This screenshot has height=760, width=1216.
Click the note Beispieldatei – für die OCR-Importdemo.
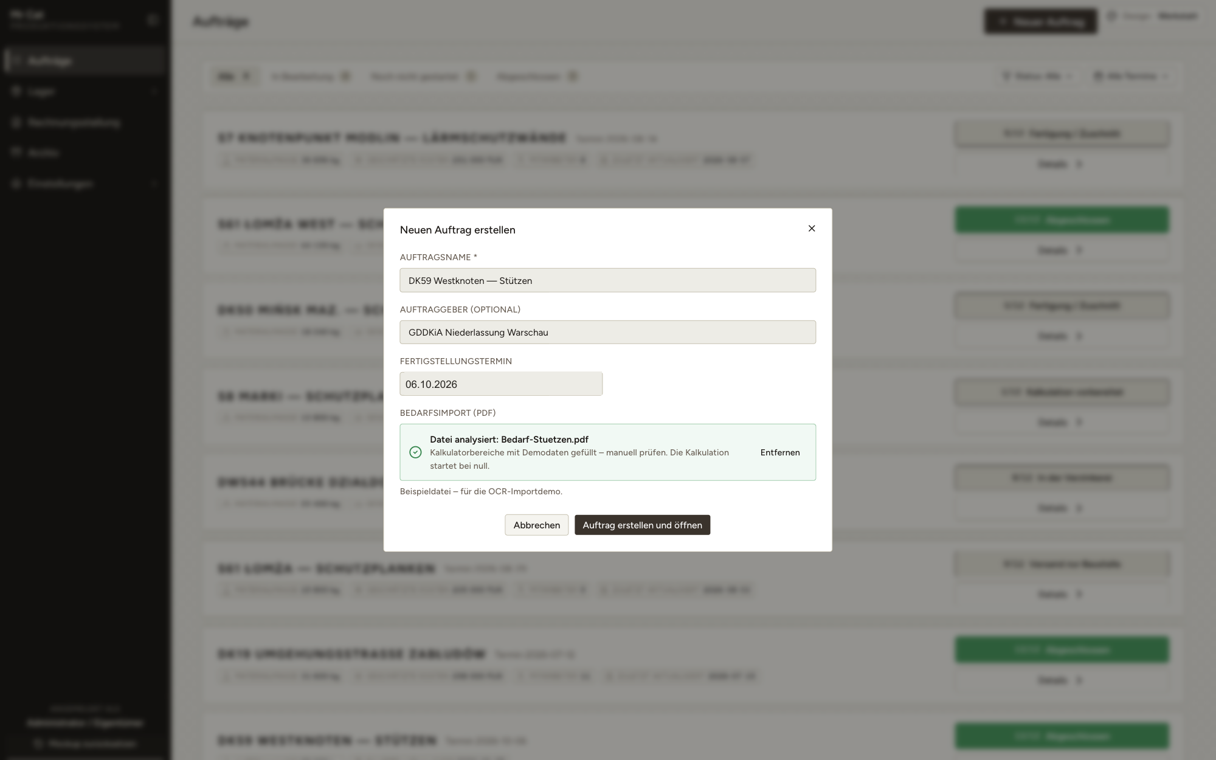pyautogui.click(x=481, y=491)
